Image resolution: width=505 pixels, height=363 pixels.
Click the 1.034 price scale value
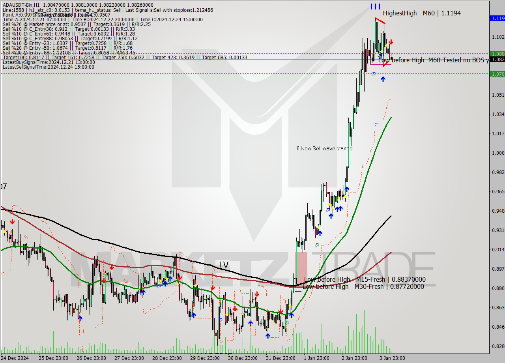[x=498, y=114]
